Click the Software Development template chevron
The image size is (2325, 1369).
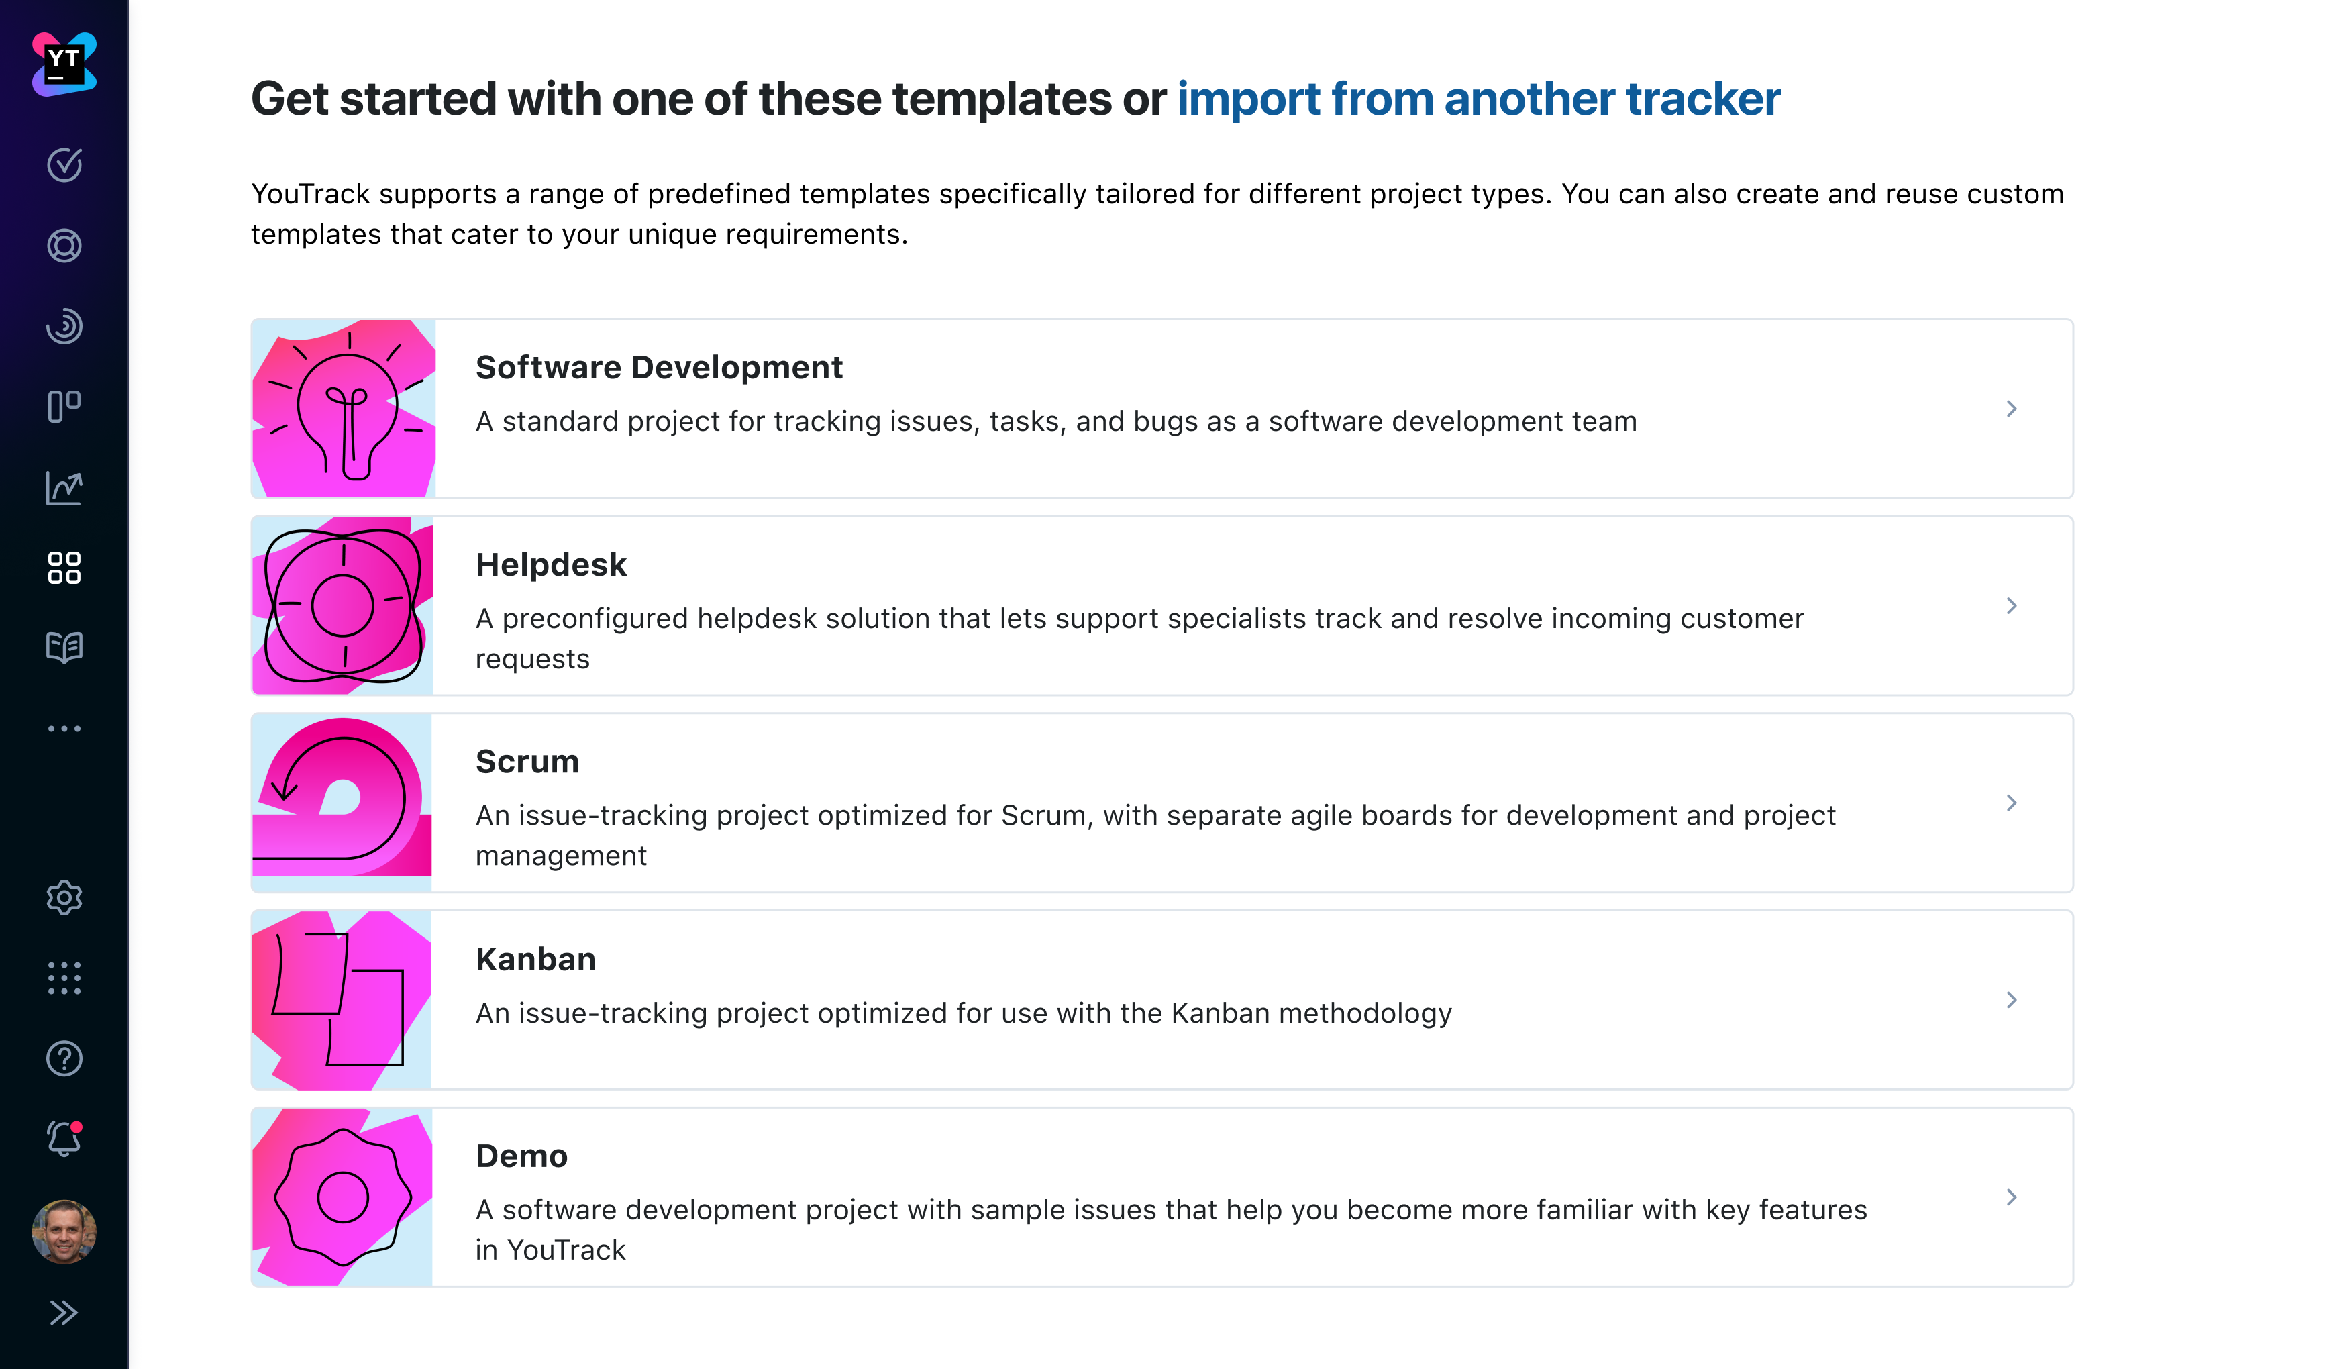point(2012,409)
